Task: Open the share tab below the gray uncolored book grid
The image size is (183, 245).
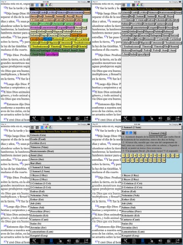Action: click(178, 118)
